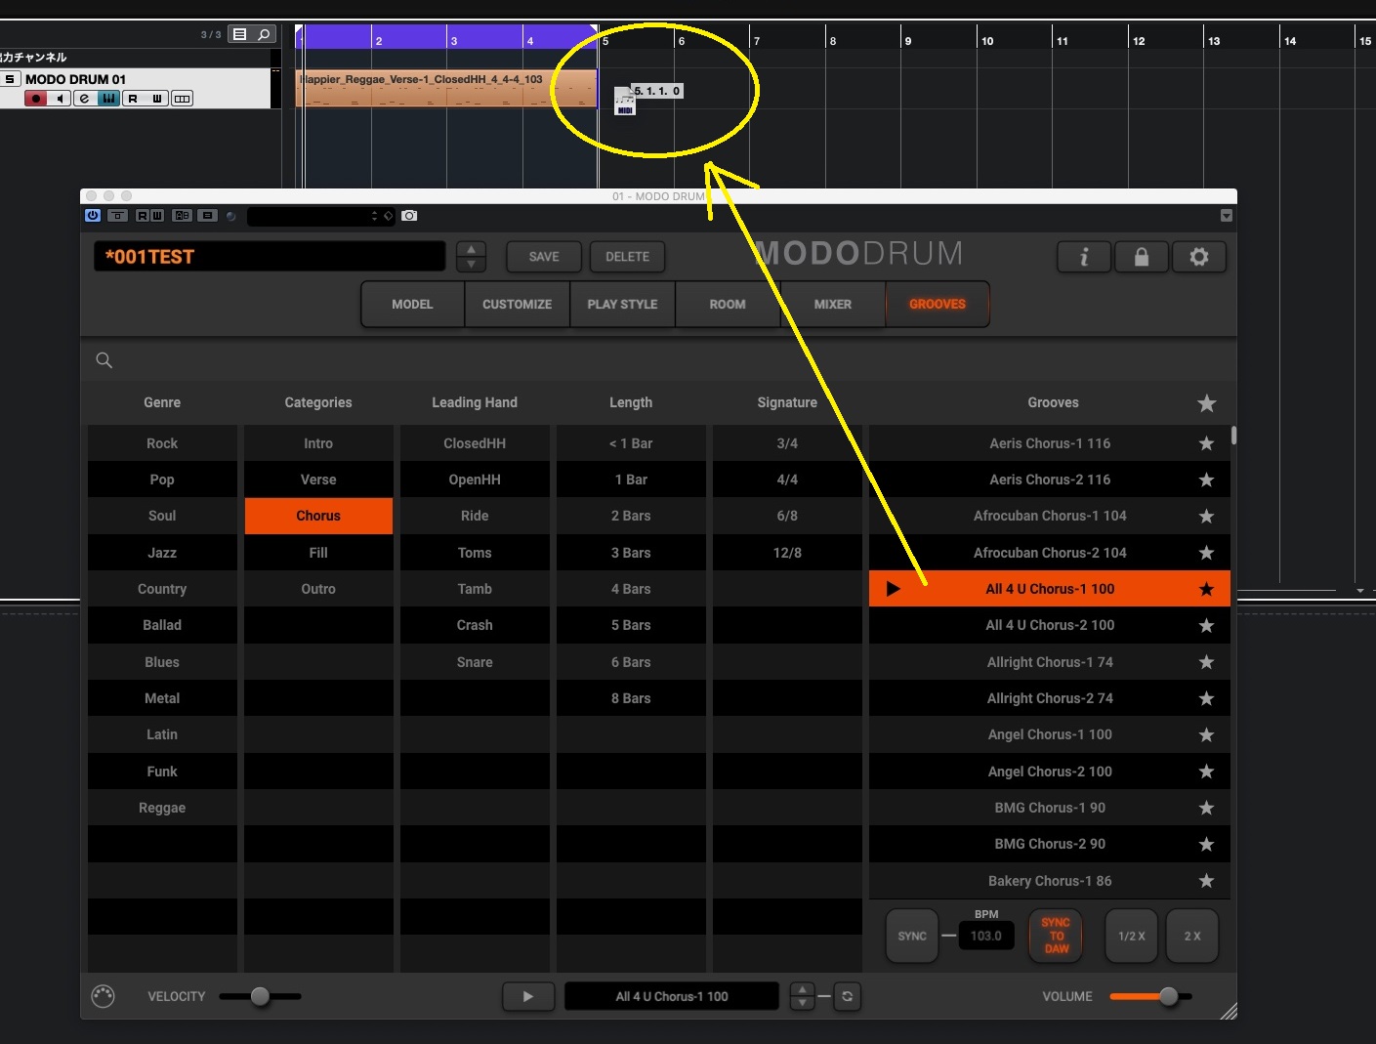
Task: Click the grooves search magnifier icon
Action: coord(104,360)
